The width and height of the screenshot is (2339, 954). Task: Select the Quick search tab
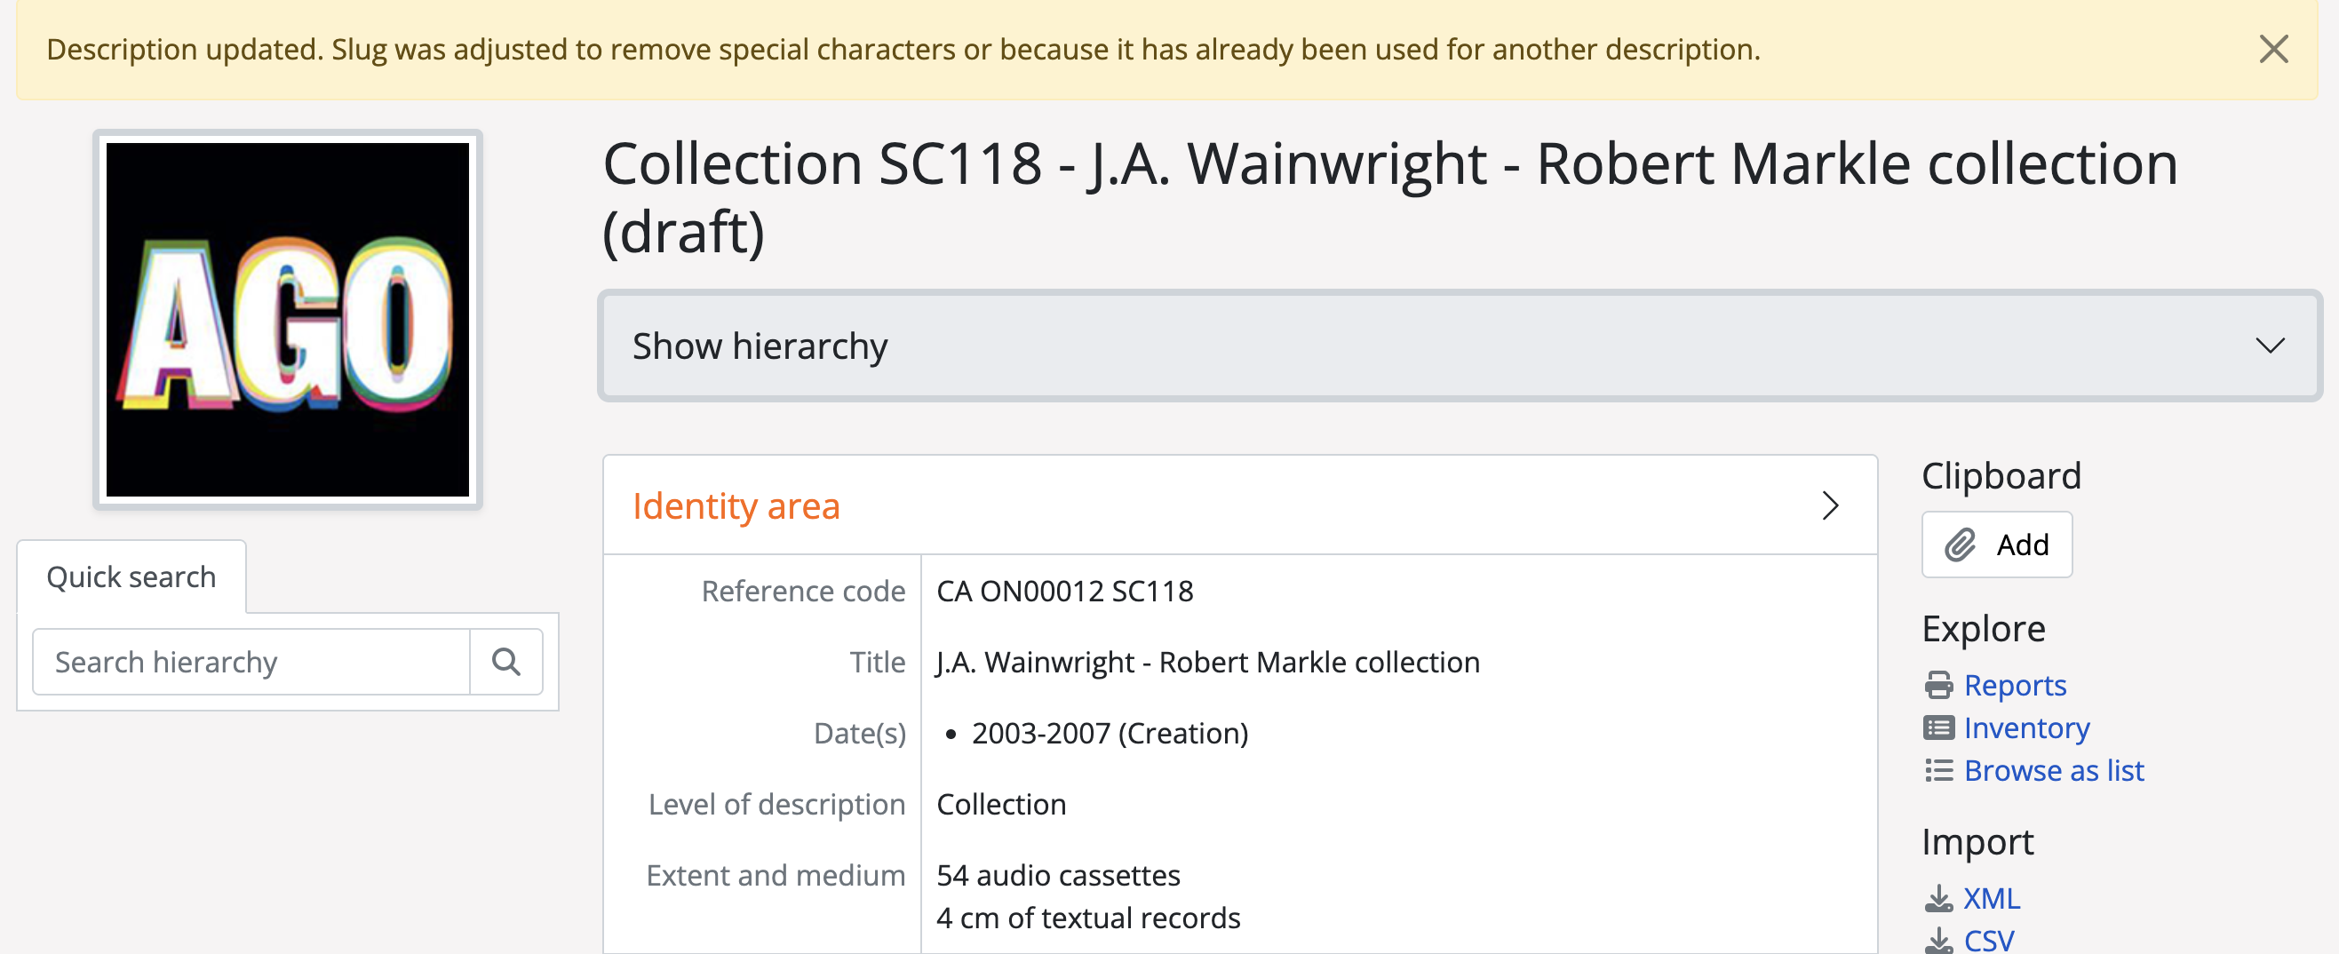(x=131, y=577)
